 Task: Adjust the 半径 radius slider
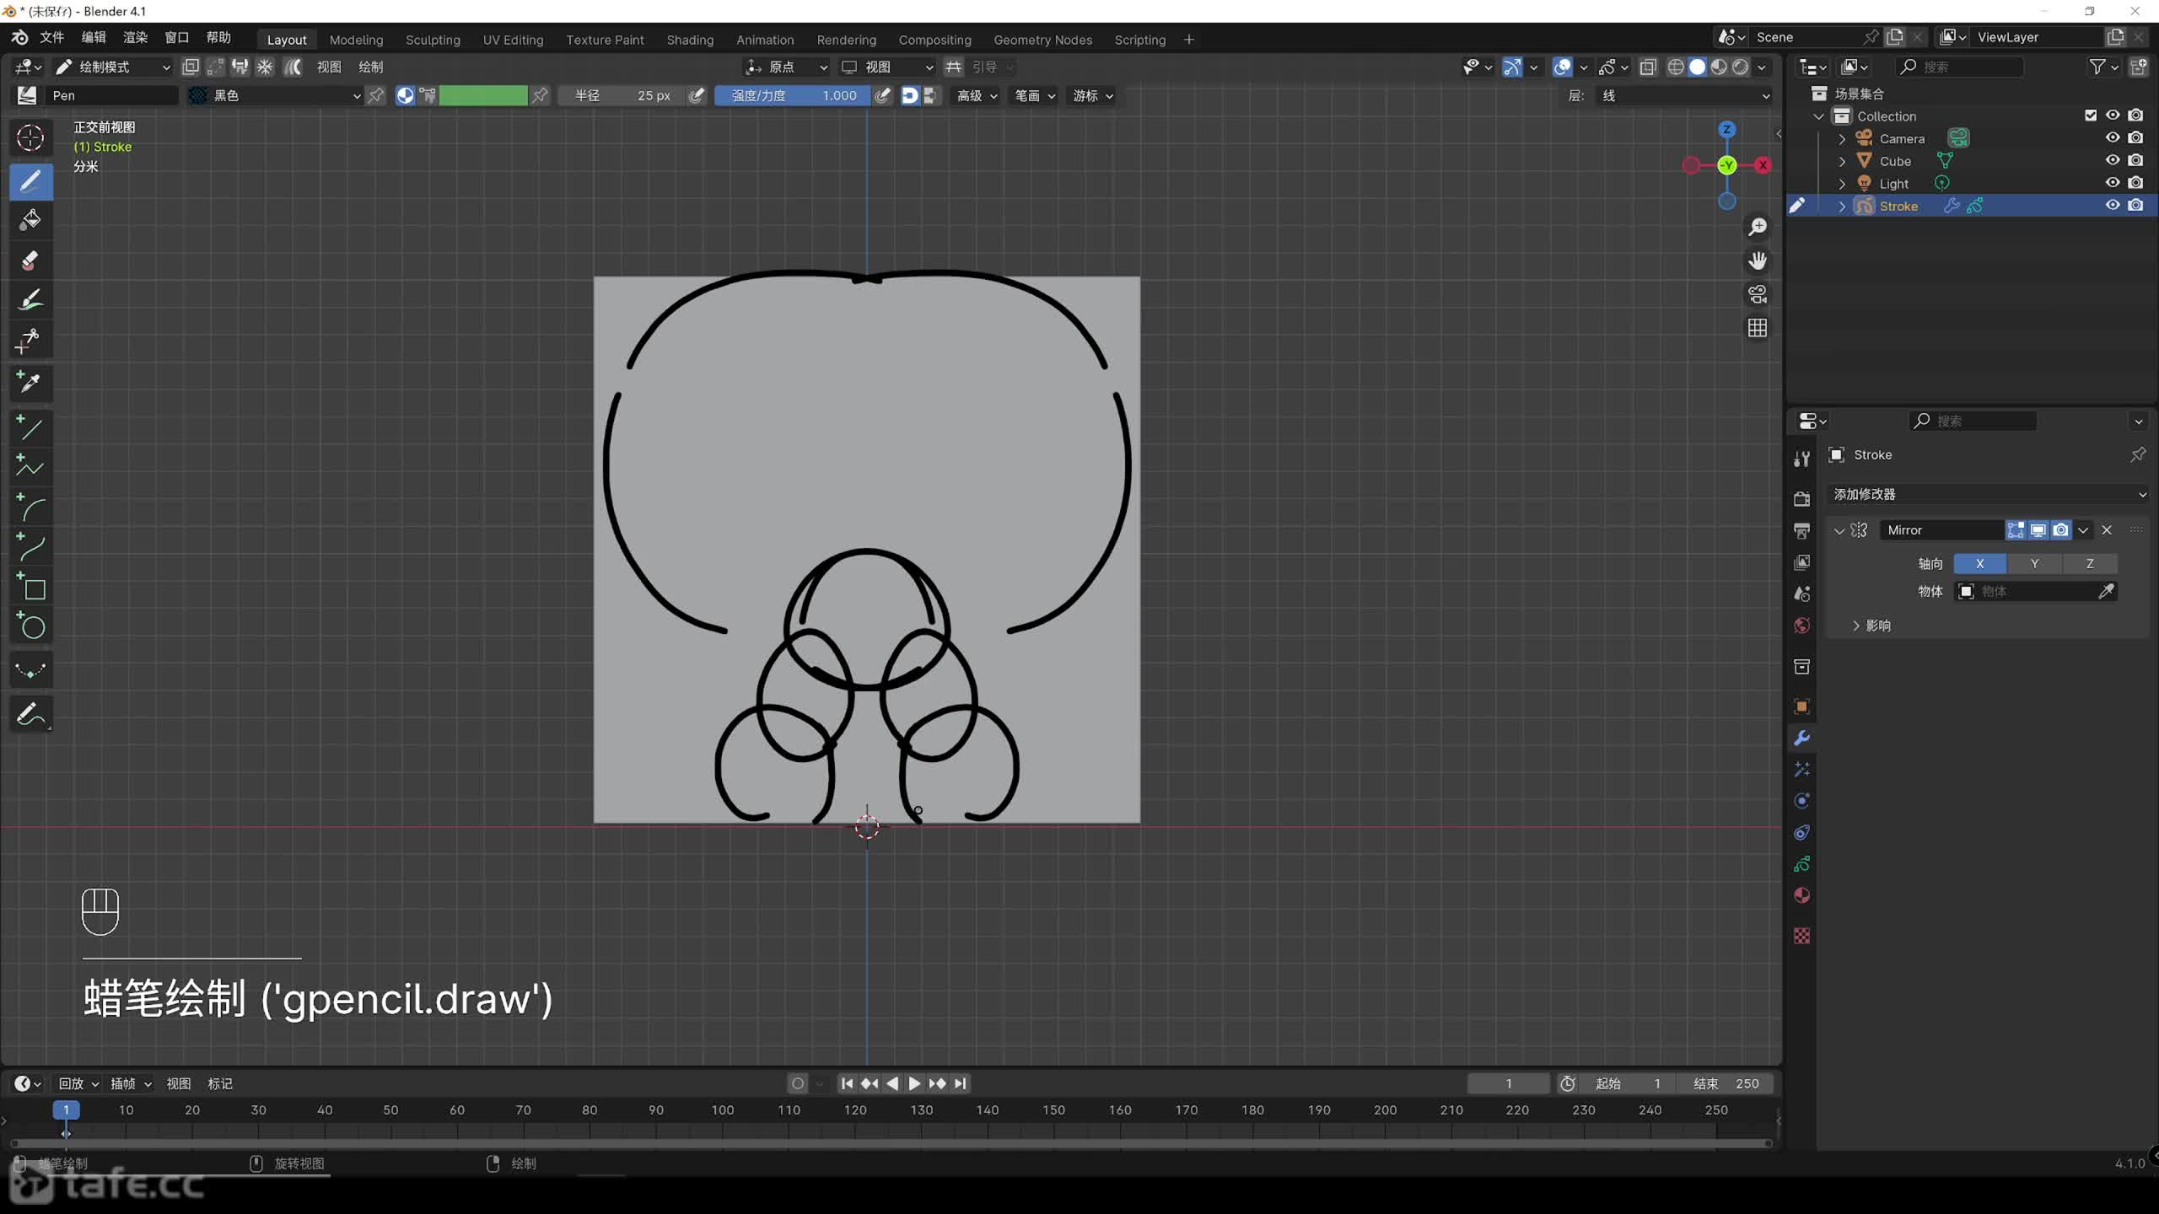click(x=622, y=96)
